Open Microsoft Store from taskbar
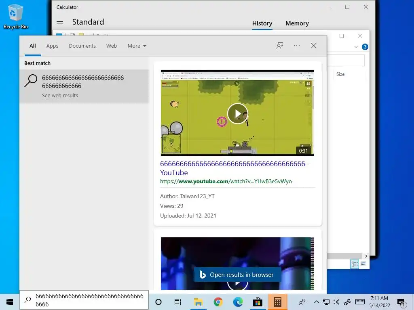The image size is (414, 310). (258, 302)
